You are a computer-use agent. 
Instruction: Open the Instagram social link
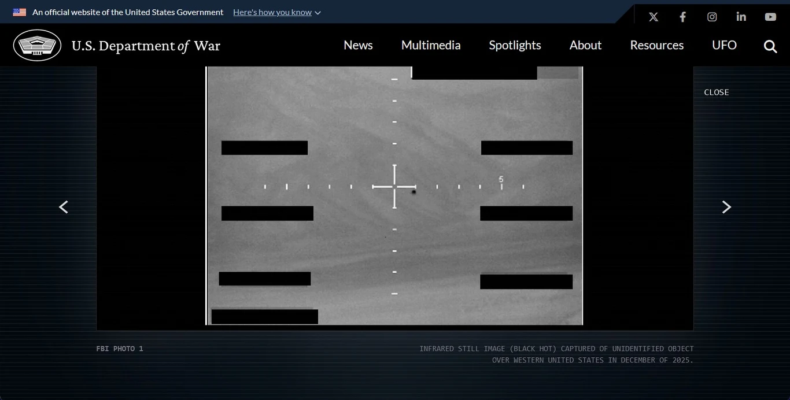coord(712,17)
